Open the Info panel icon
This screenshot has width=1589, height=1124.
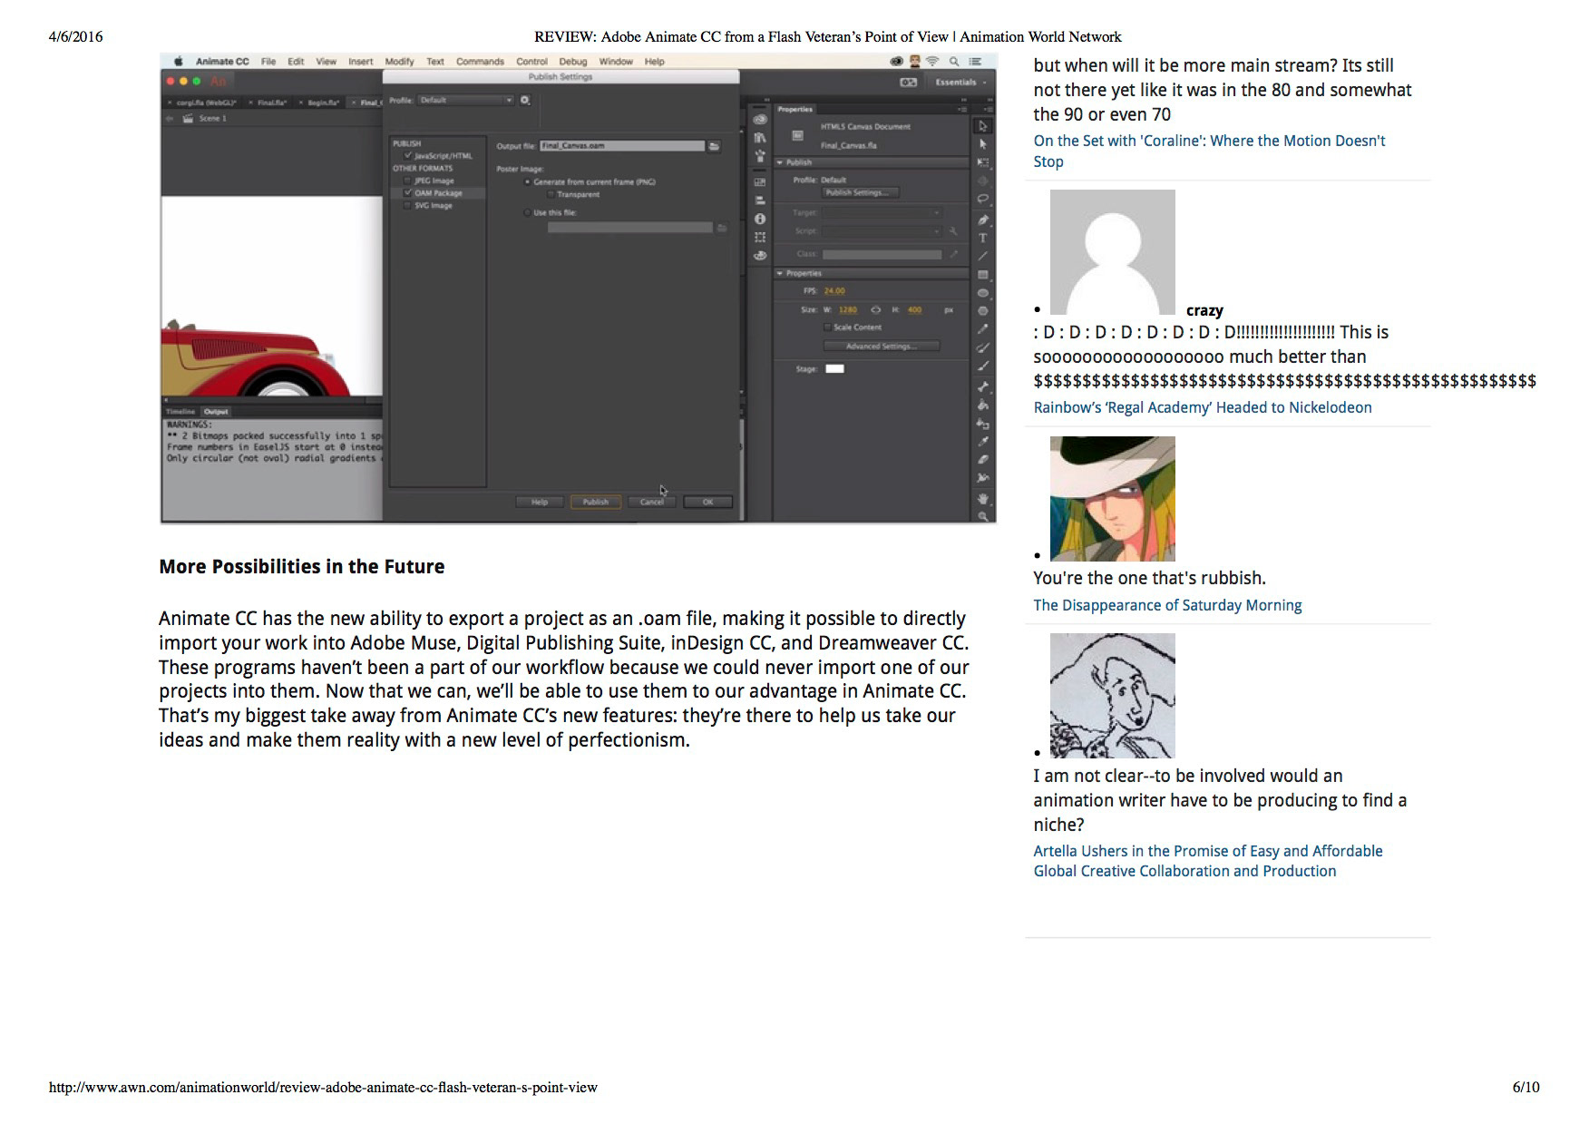tap(760, 219)
